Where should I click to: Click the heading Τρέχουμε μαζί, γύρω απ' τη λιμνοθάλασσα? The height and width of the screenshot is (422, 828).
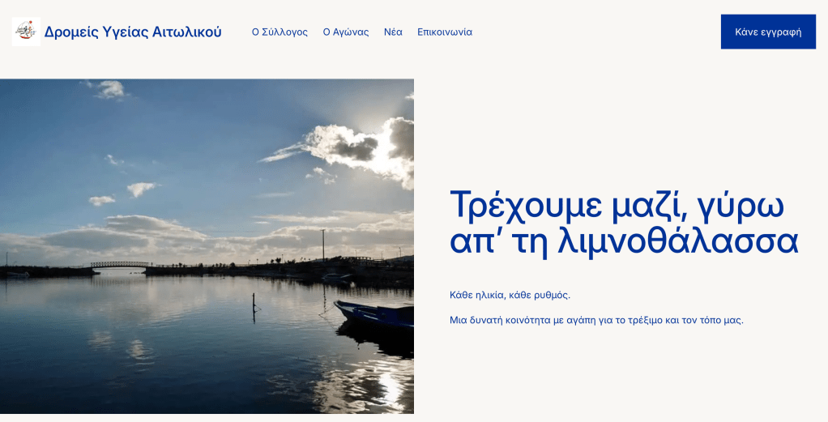click(624, 223)
